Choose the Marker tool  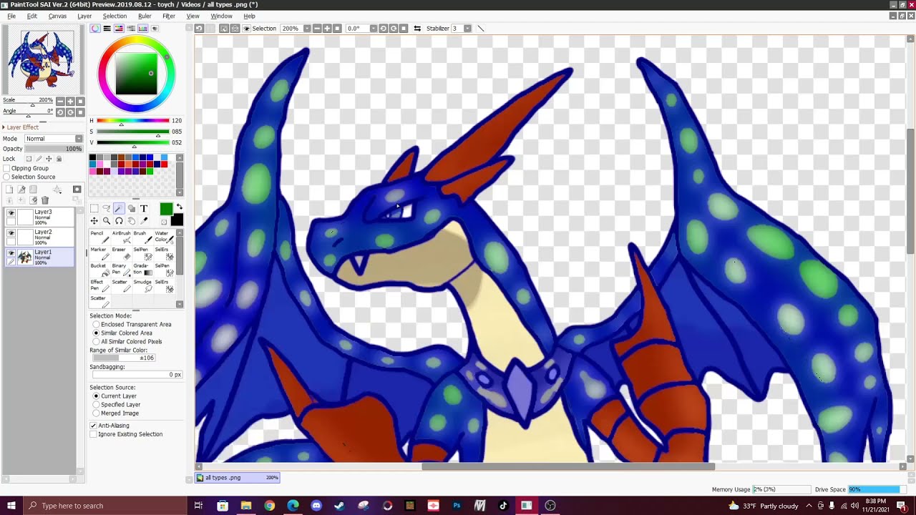[99, 254]
